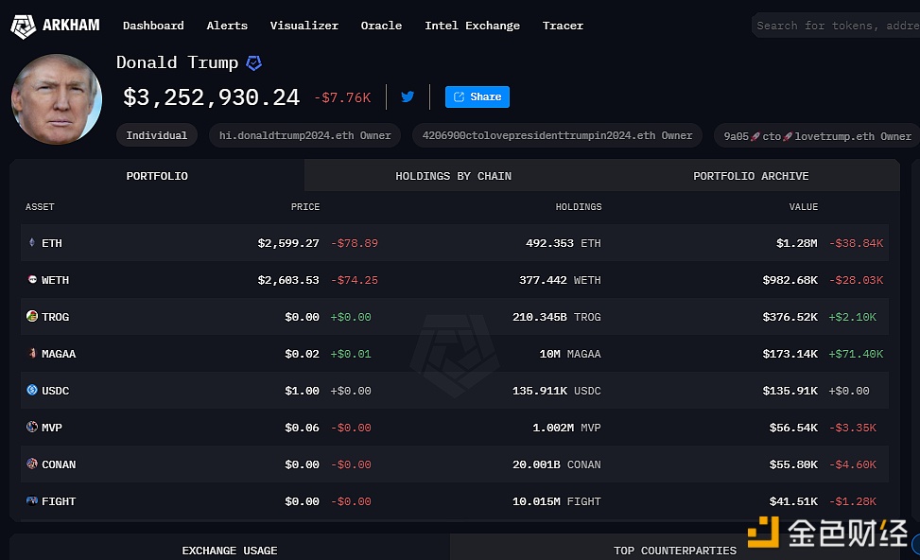Click the $982.68K WETH value
The width and height of the screenshot is (920, 560).
point(790,280)
